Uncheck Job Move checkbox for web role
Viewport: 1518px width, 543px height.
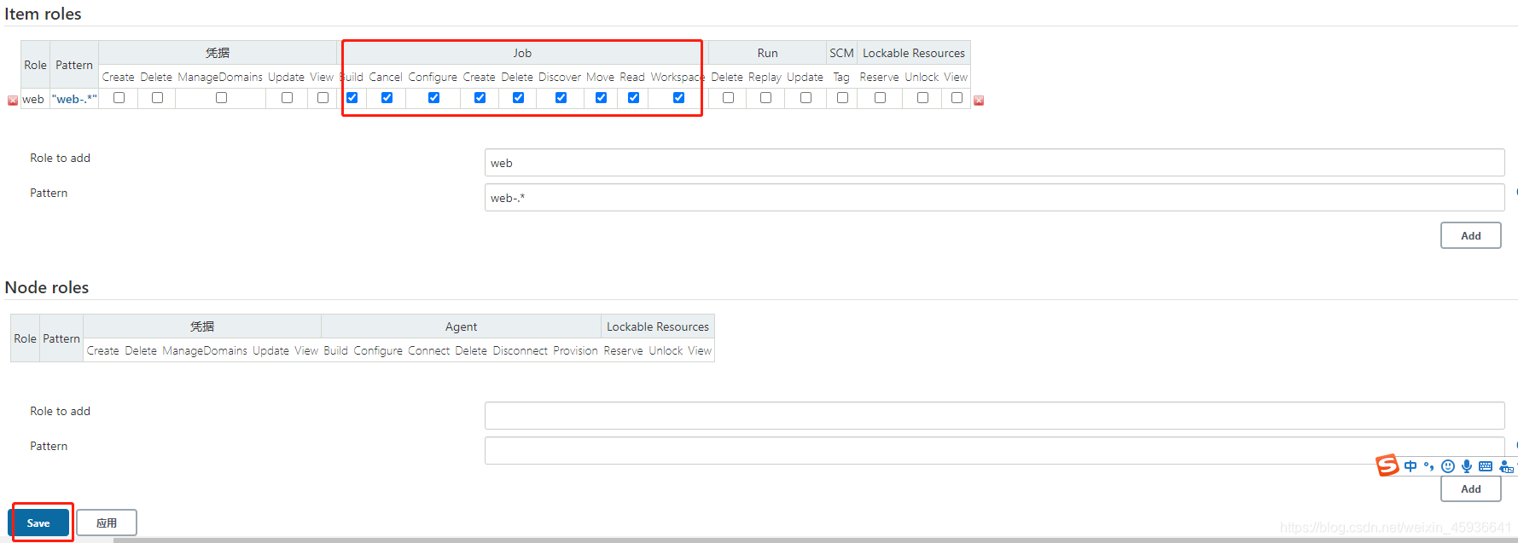pyautogui.click(x=602, y=98)
